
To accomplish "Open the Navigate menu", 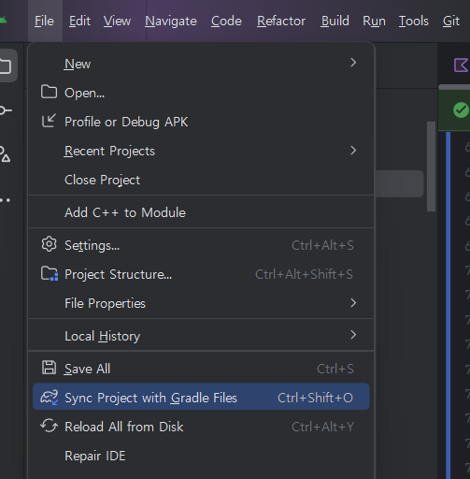I will point(171,22).
